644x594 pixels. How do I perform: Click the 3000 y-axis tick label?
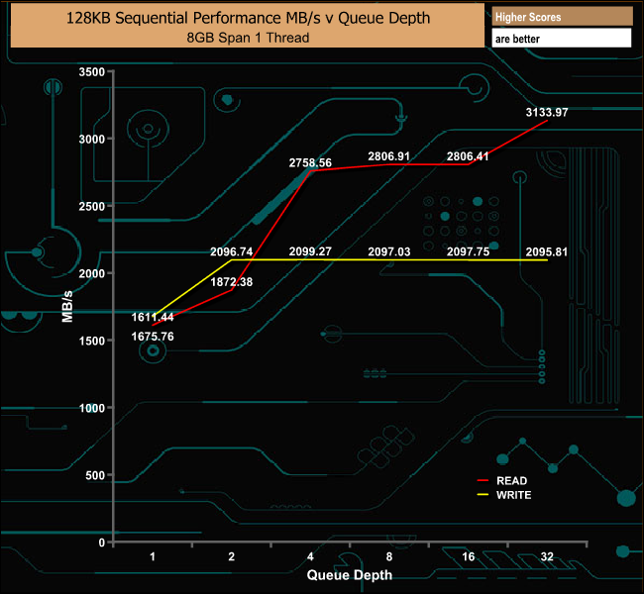click(x=92, y=140)
